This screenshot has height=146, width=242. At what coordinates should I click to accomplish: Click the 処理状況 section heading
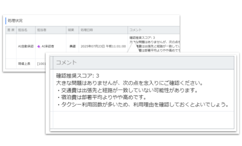click(15, 20)
